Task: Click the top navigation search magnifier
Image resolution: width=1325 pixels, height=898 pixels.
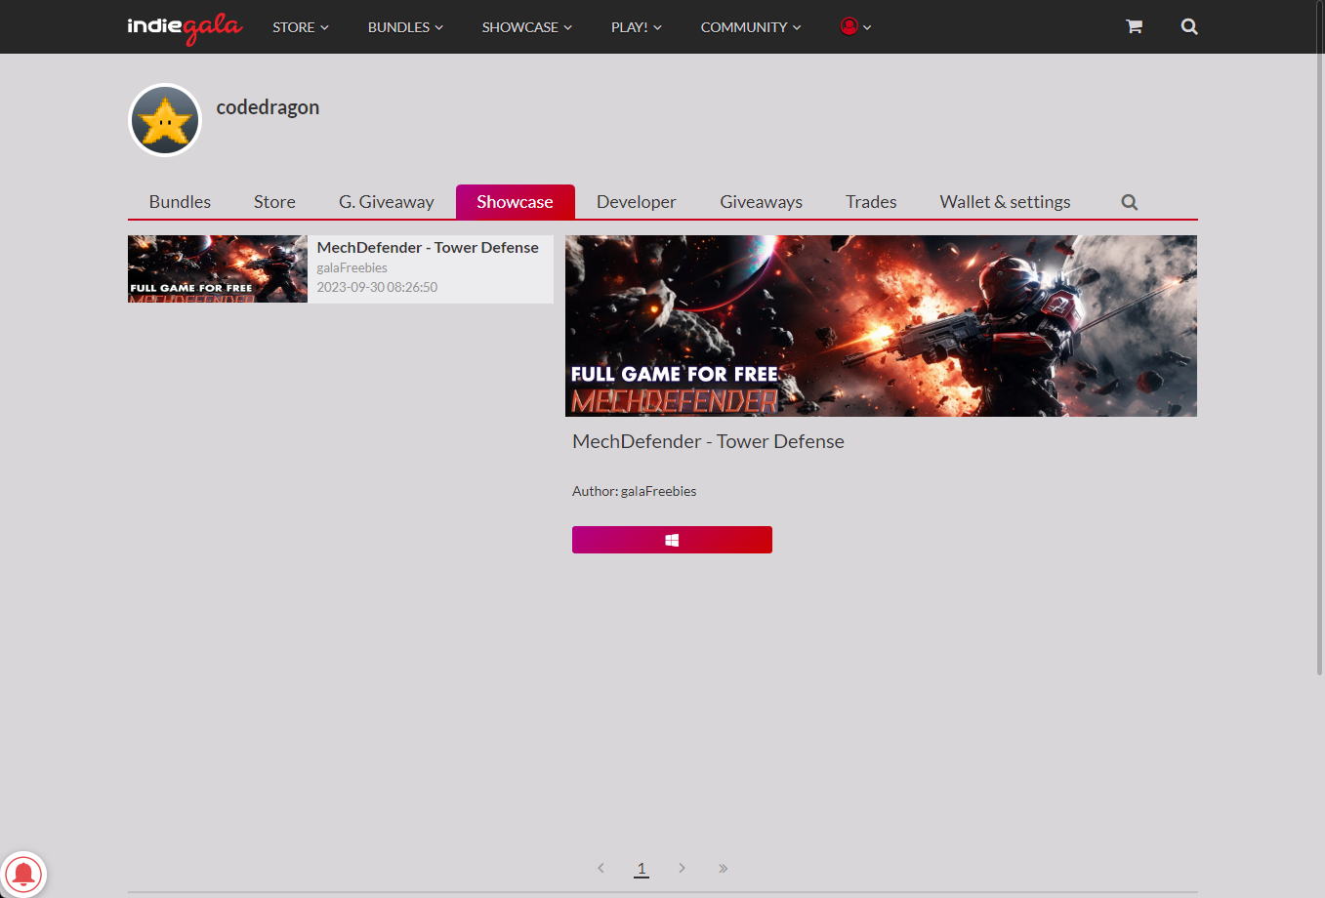Action: click(x=1189, y=26)
